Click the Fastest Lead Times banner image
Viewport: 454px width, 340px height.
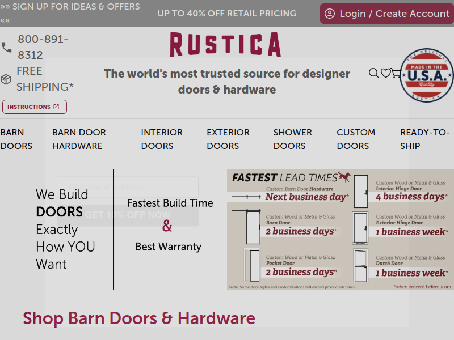pos(340,229)
